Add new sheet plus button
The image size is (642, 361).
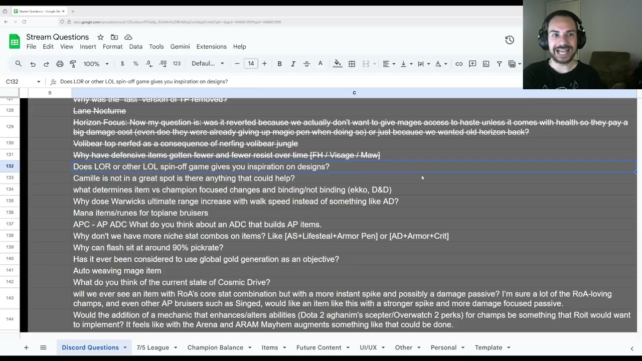pyautogui.click(x=26, y=347)
